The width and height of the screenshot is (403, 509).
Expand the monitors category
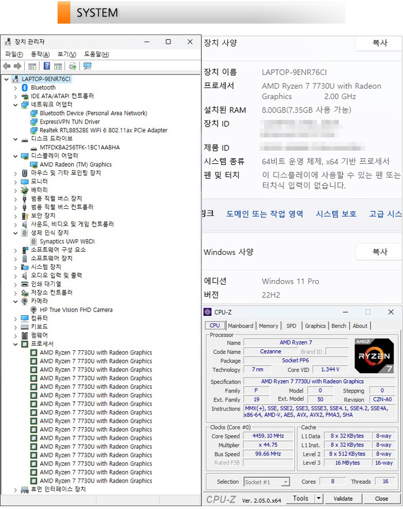tap(16, 182)
